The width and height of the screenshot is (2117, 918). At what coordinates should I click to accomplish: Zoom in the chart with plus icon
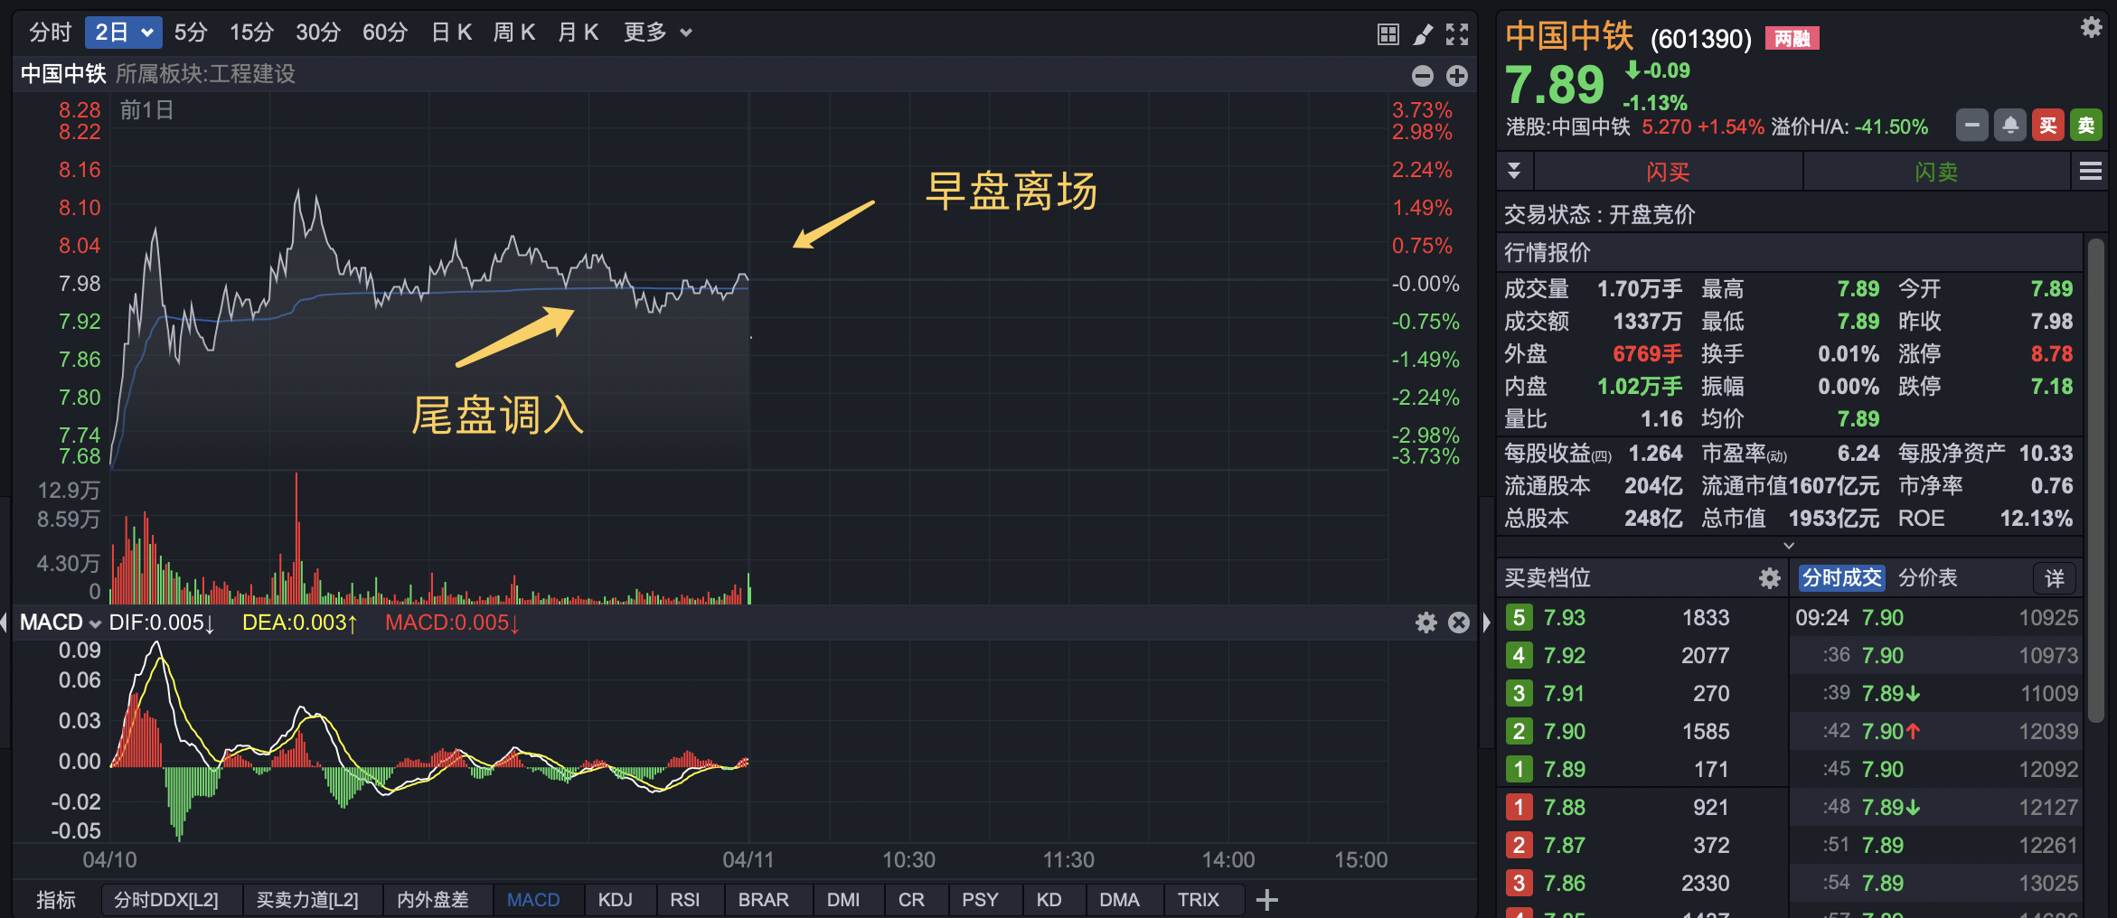tap(1457, 76)
